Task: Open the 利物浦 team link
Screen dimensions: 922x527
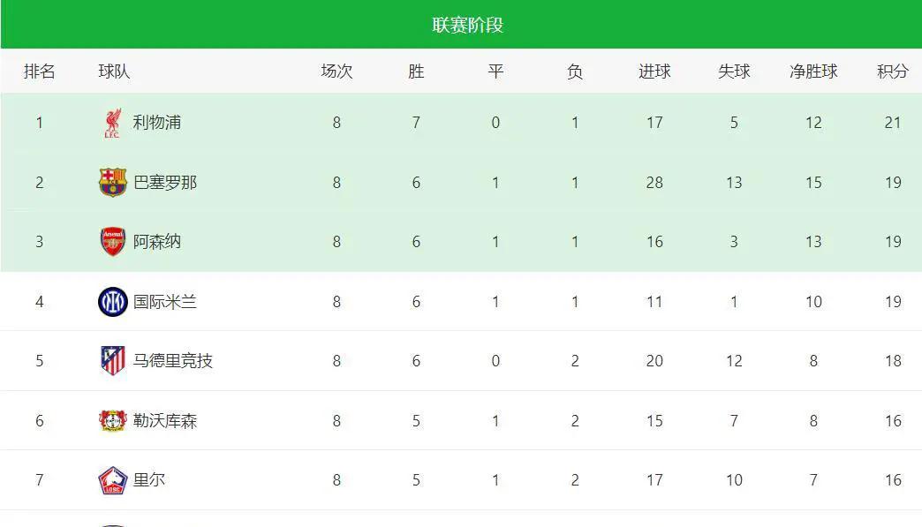Action: point(157,123)
